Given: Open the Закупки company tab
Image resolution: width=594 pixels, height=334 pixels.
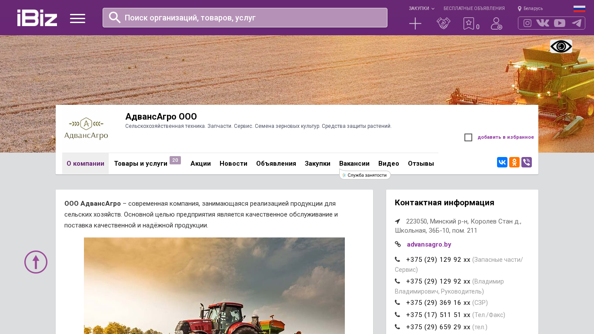Looking at the screenshot, I should (x=317, y=164).
